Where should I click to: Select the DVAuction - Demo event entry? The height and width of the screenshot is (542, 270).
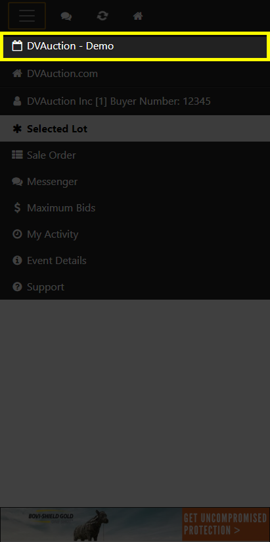tap(135, 46)
